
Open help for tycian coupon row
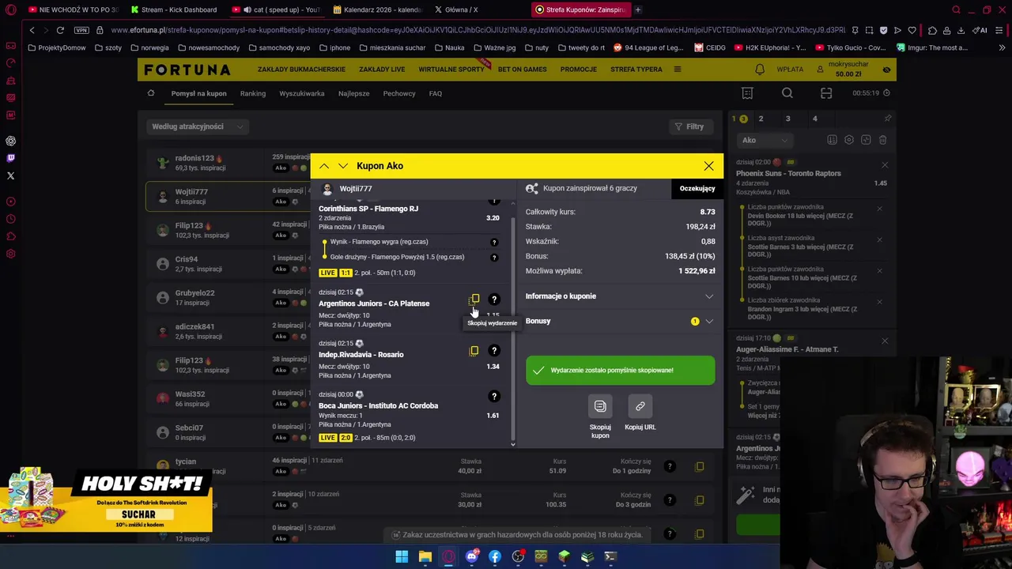click(669, 467)
